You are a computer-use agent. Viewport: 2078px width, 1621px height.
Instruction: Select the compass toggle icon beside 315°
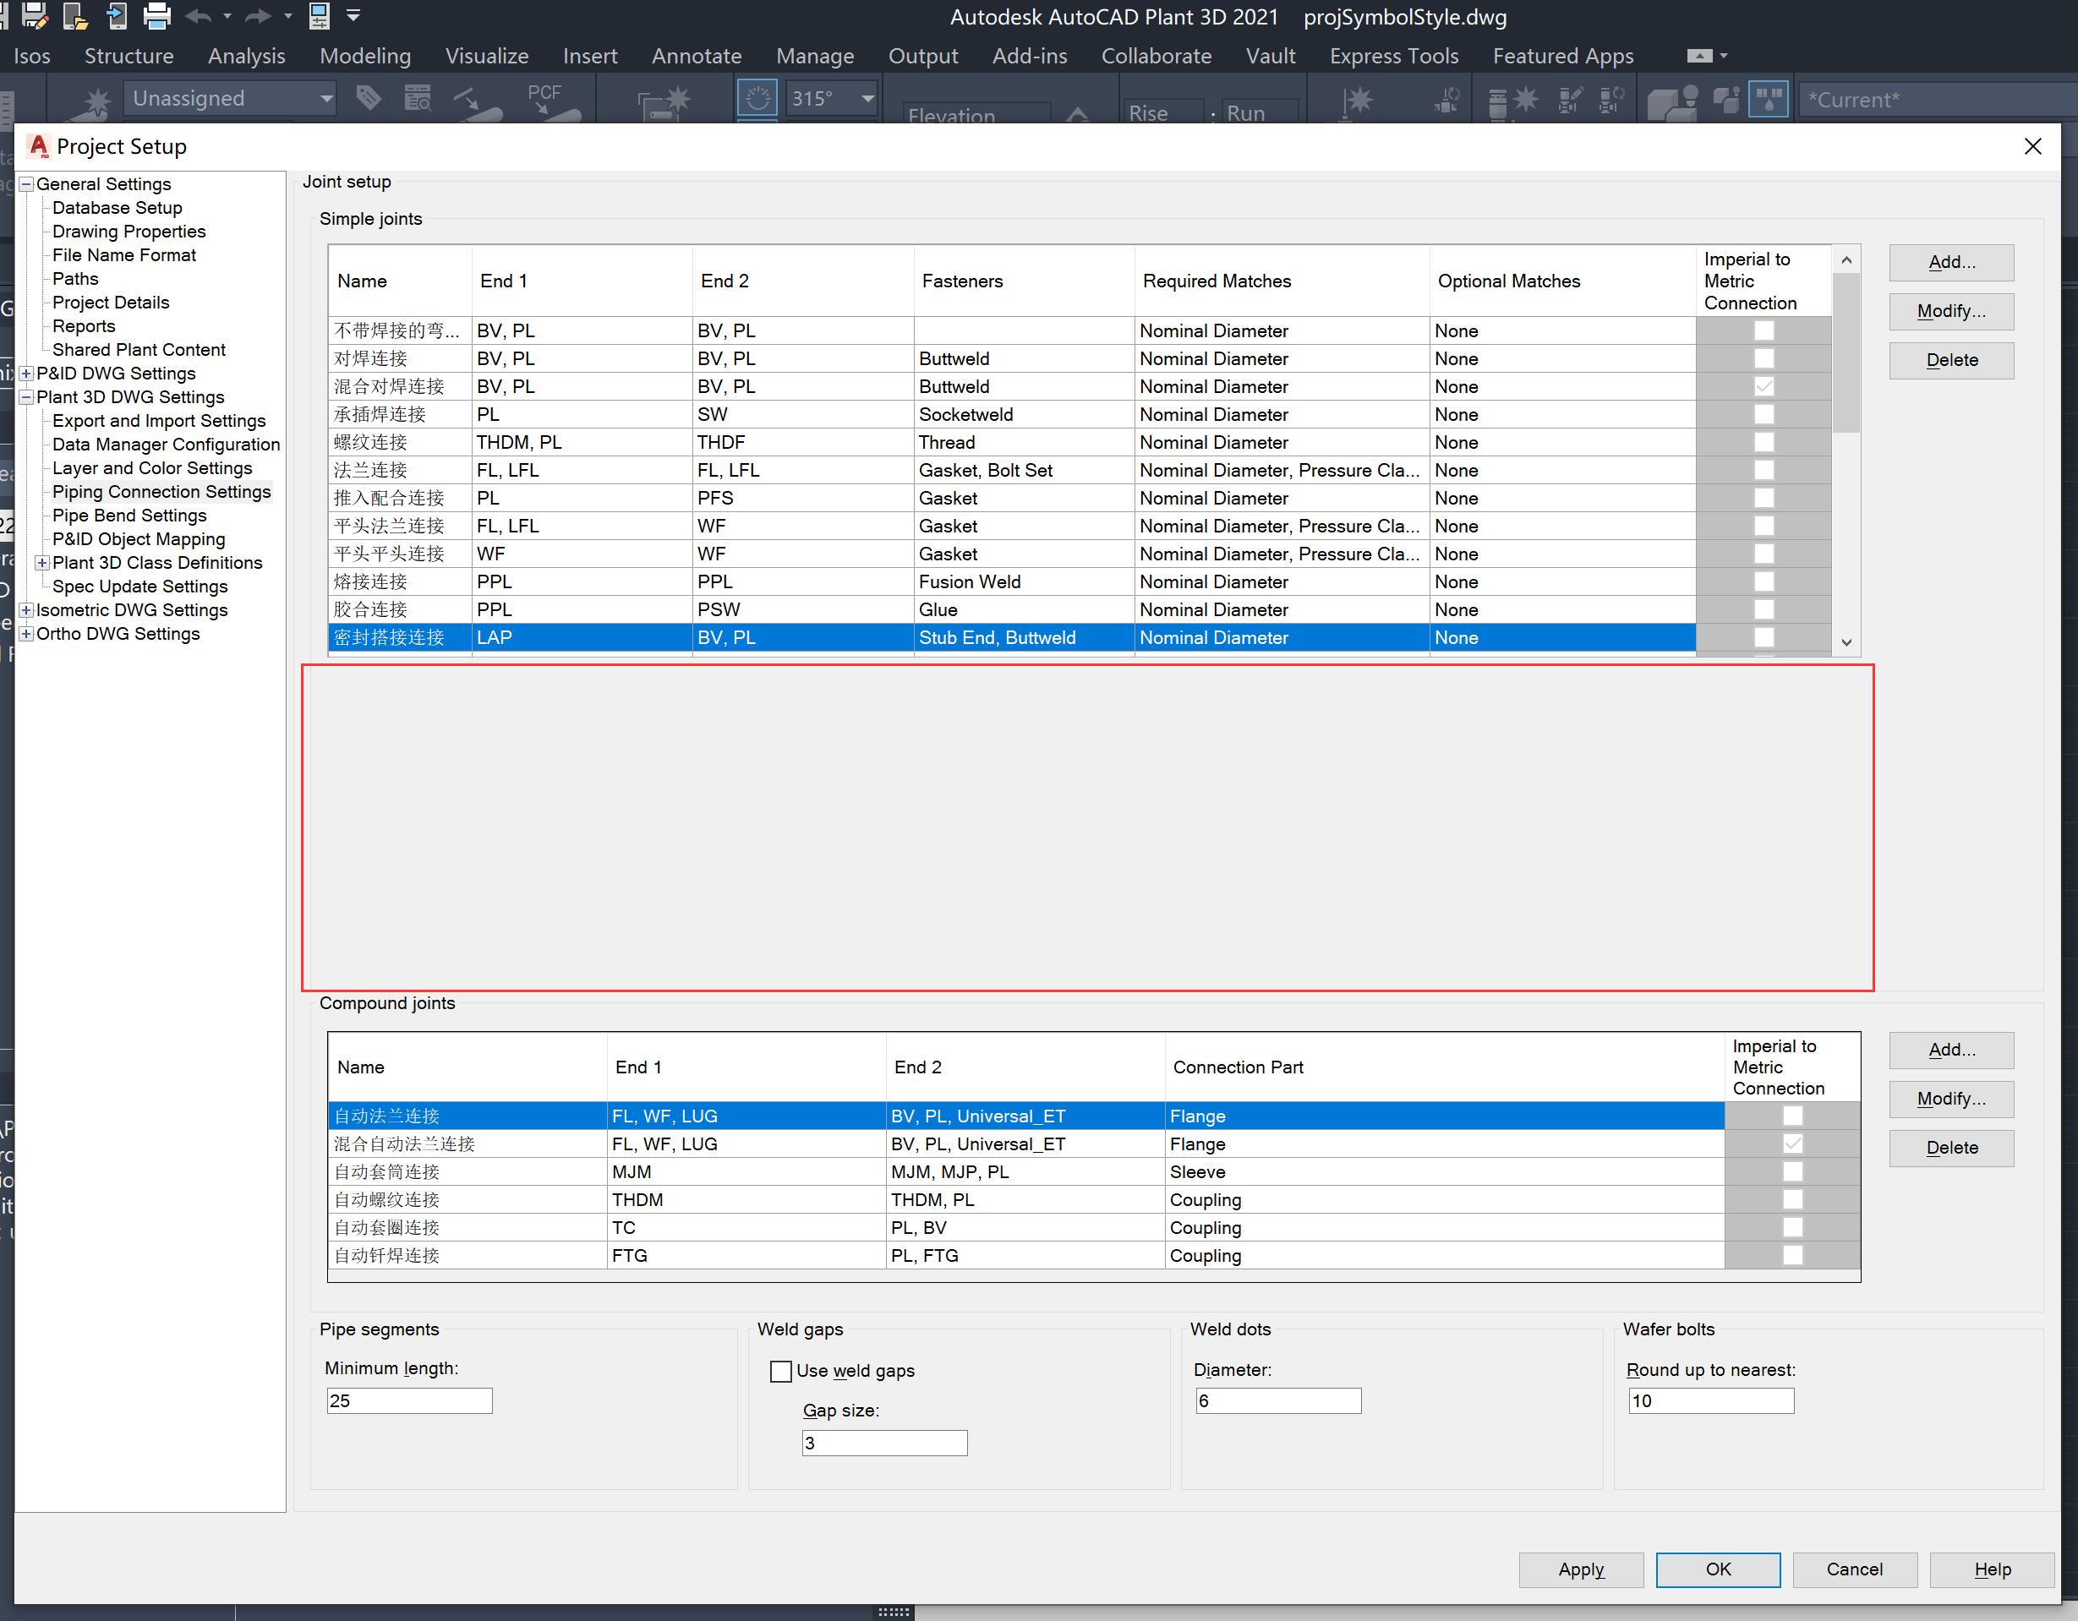(x=758, y=98)
